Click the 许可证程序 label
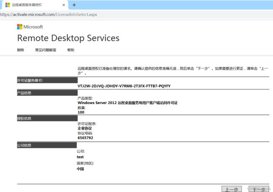Viewport: 273px width, 192px height. coord(87,124)
